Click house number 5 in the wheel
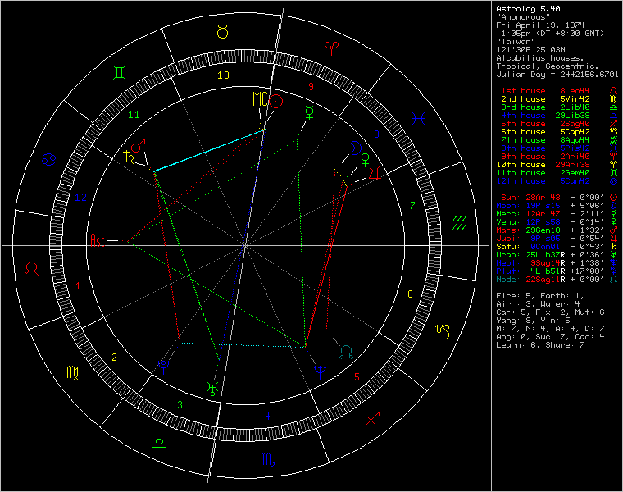Viewport: 623px width, 492px height. [x=357, y=376]
